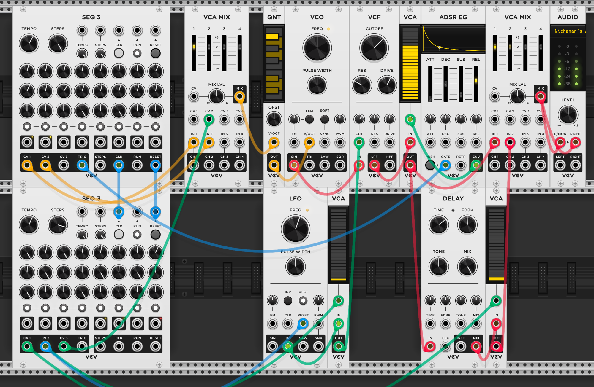Toggle RUN button on the lower SEQ 3
This screenshot has width=594, height=387.
pos(137,235)
